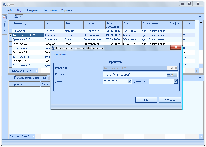Open the Настройки menu
The height and width of the screenshot is (147, 206).
[50, 10]
